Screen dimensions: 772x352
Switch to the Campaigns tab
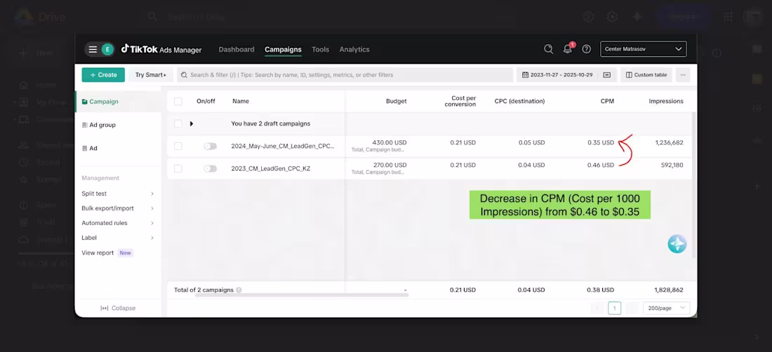(283, 49)
